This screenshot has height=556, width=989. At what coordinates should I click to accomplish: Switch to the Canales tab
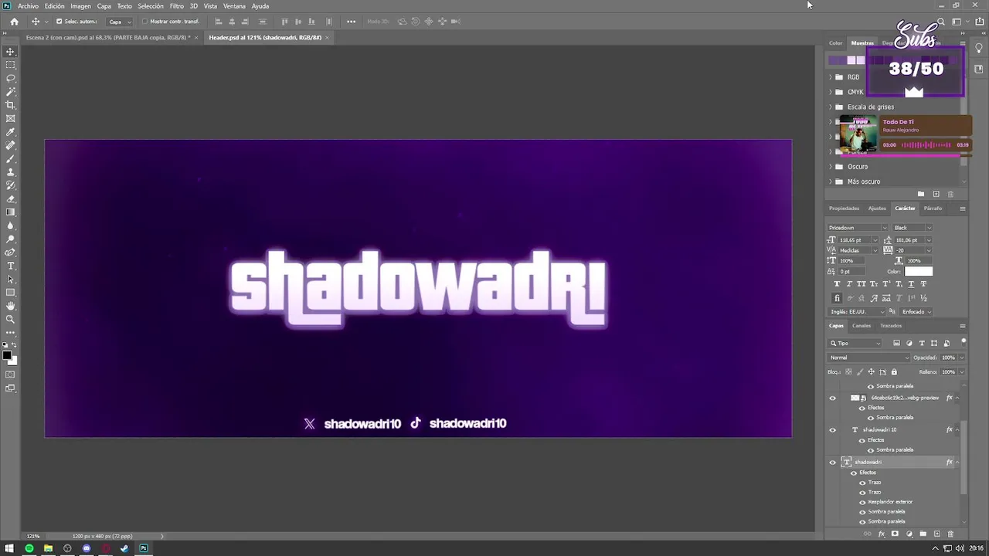[862, 326]
